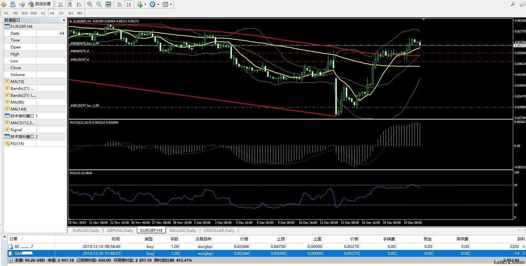Image resolution: width=526 pixels, height=266 pixels.
Task: Click the chart shift marker triangle
Action: coord(424,20)
